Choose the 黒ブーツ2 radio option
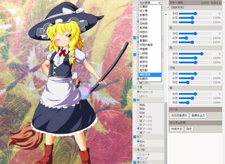 (138, 121)
